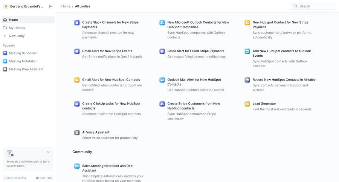Collapse the sidebar with the arrow icon
The width and height of the screenshot is (339, 182).
(51, 6)
